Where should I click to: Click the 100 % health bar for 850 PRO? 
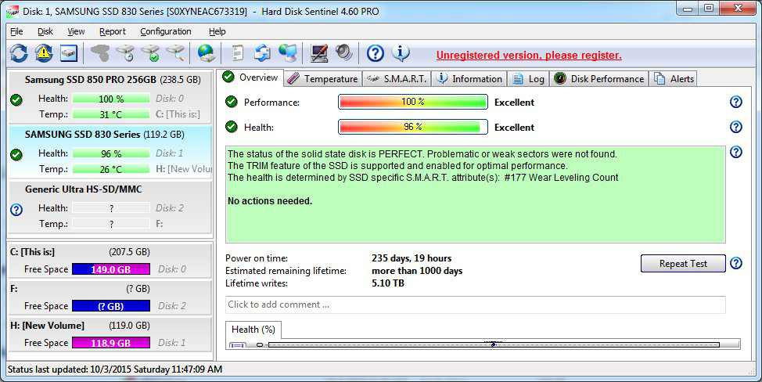(111, 99)
